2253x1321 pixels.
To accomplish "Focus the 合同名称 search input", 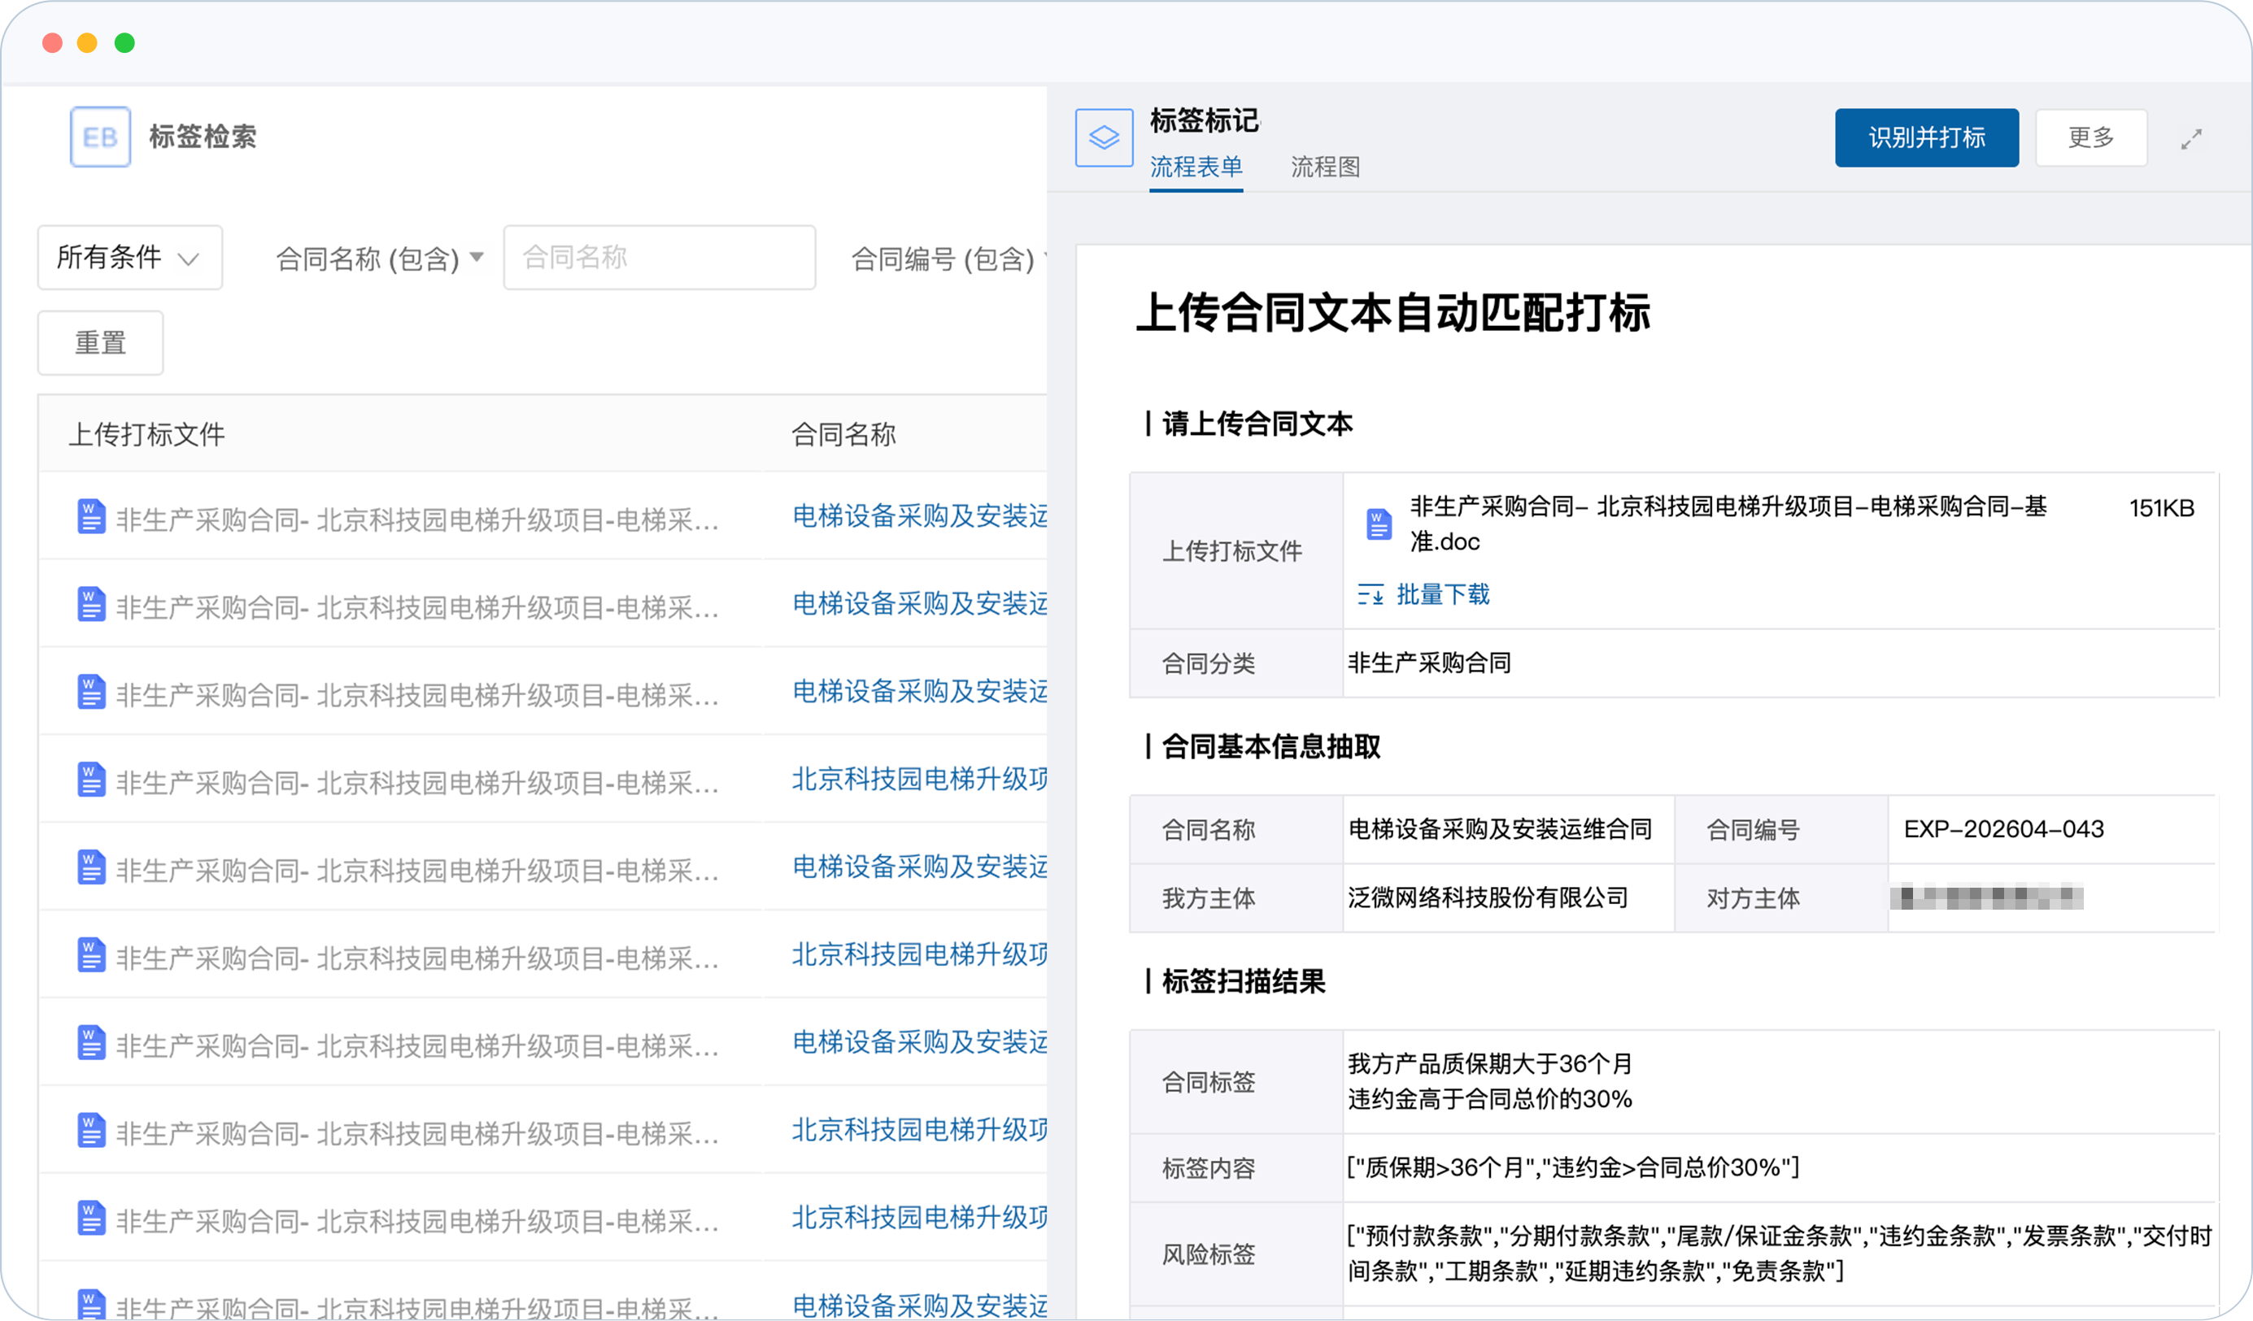I will click(x=659, y=258).
